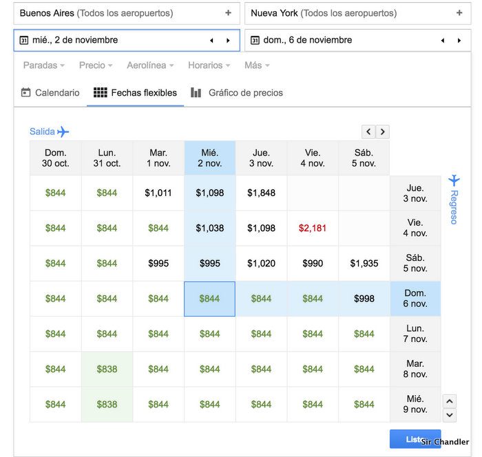Choose the red $2,181 fare cell
Viewport: 482px width, 457px height.
[313, 228]
